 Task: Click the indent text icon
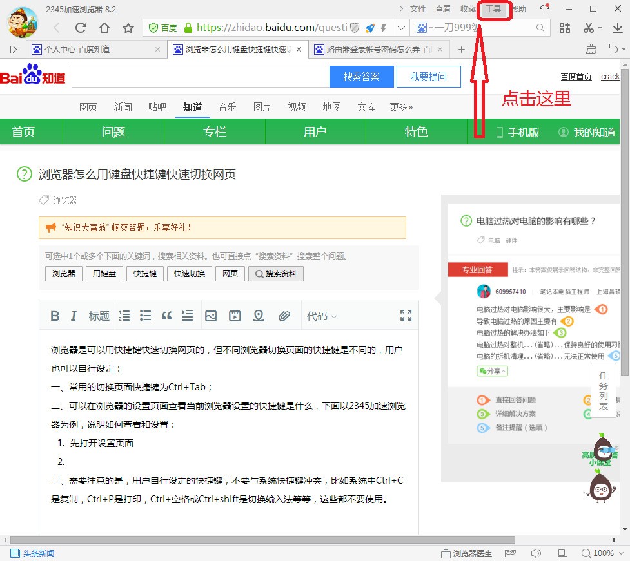(187, 316)
